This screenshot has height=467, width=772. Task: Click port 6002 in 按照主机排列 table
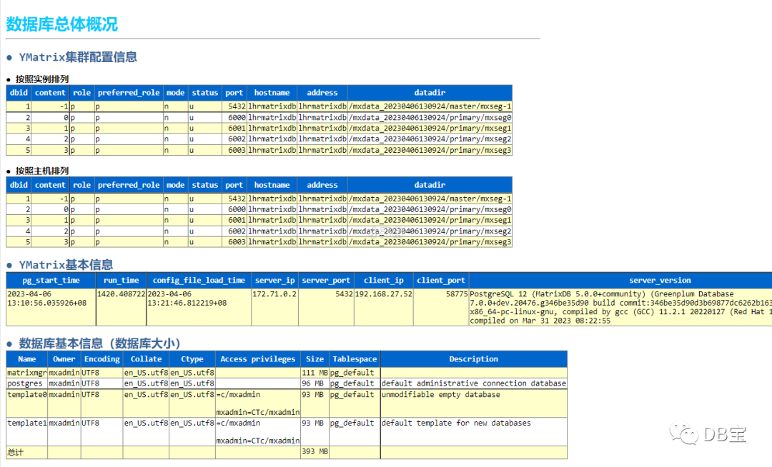coord(237,231)
